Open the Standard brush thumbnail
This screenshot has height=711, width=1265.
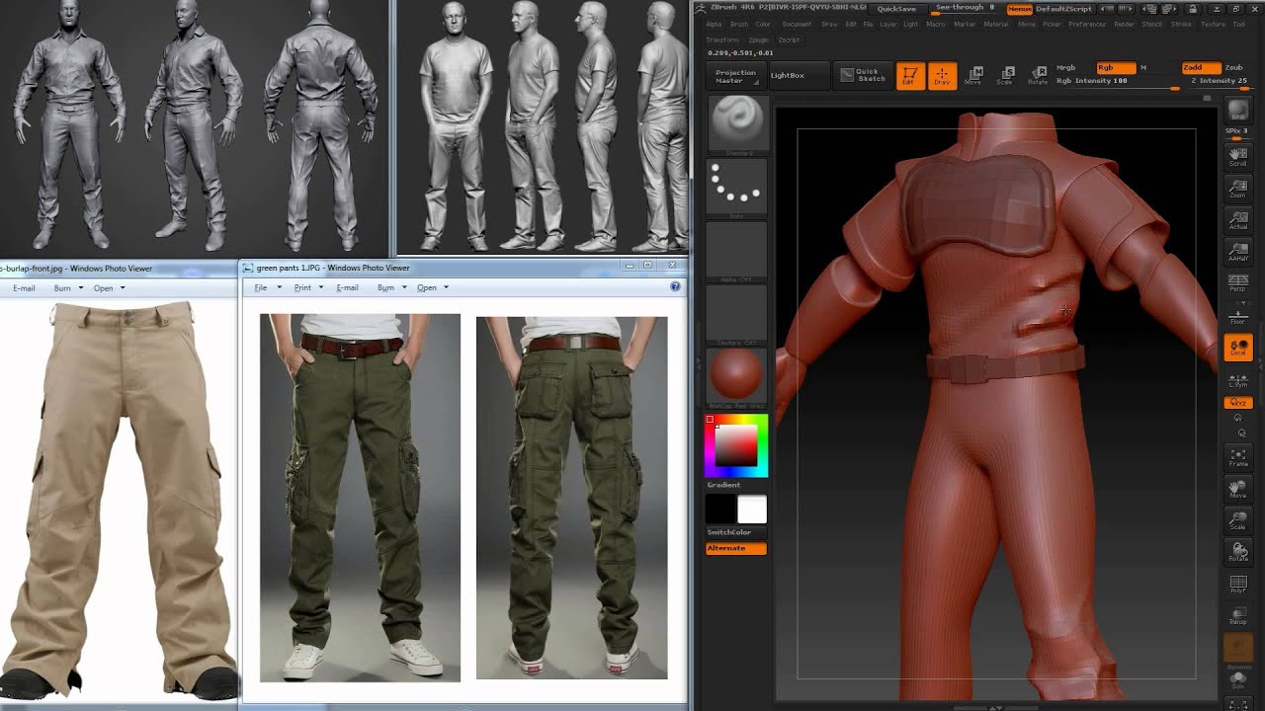736,124
